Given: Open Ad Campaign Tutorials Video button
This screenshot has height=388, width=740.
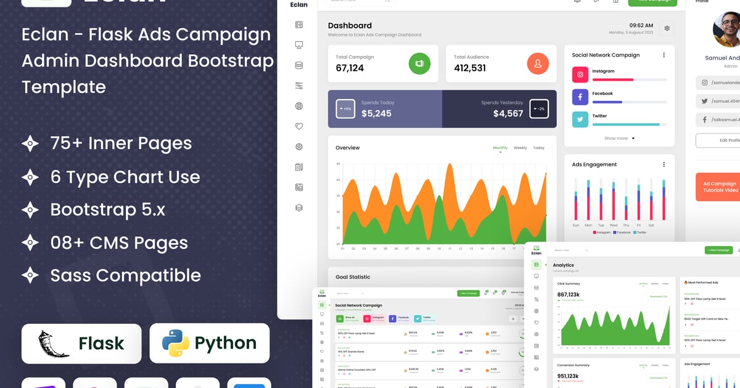Looking at the screenshot, I should [x=718, y=187].
